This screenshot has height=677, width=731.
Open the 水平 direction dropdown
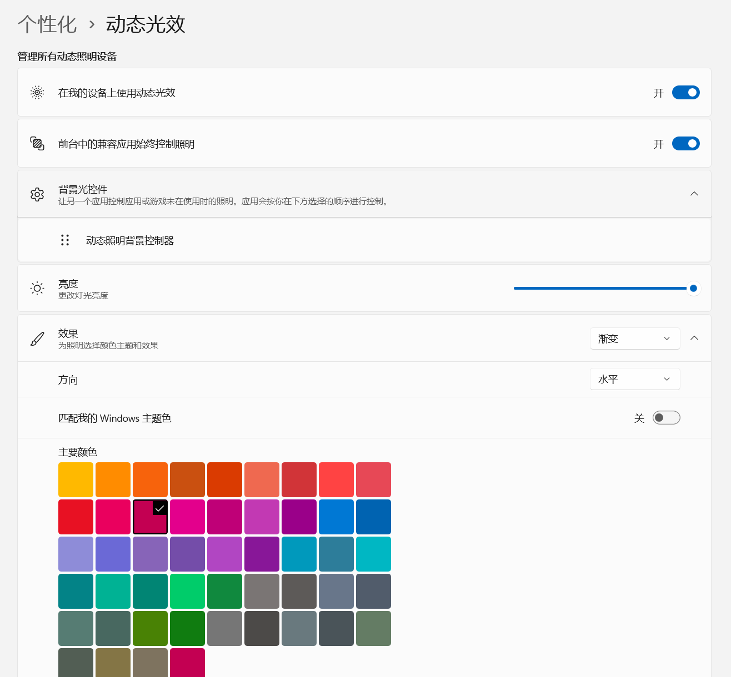pyautogui.click(x=635, y=379)
